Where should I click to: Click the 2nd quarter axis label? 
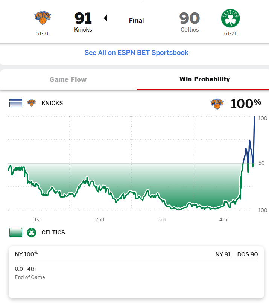pyautogui.click(x=100, y=219)
